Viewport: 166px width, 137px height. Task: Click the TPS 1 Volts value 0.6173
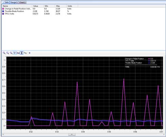pos(35,14)
